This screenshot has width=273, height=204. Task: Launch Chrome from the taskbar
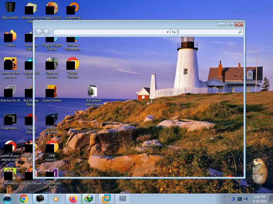point(24,199)
